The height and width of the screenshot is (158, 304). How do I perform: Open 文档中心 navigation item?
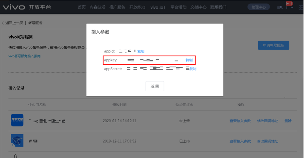pyautogui.click(x=198, y=7)
